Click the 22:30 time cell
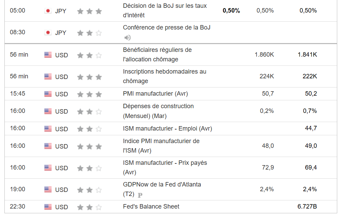 coord(17,207)
